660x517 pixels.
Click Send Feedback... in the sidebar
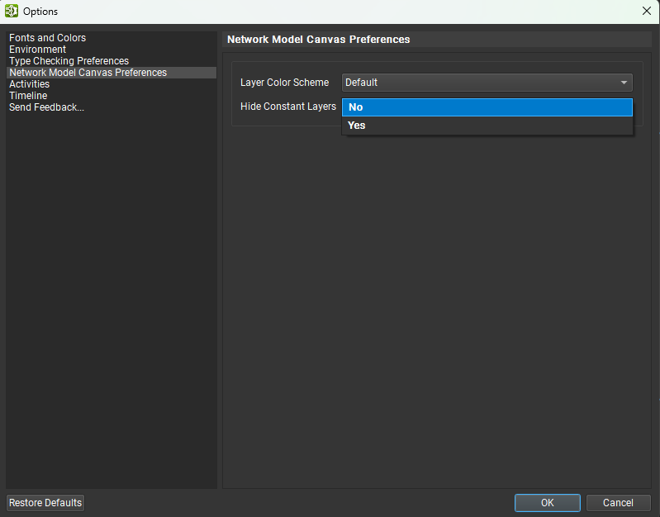point(46,107)
